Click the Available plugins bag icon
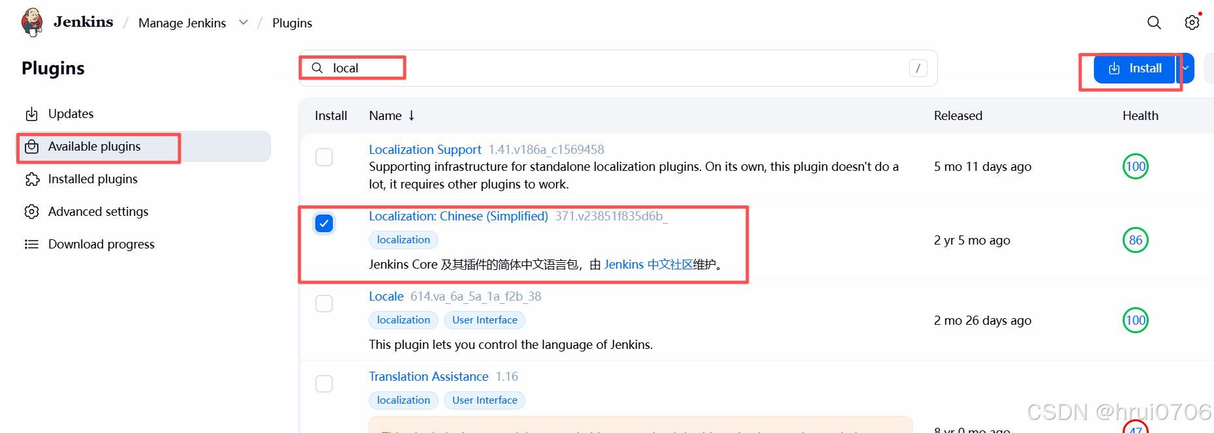1214x433 pixels. [31, 147]
